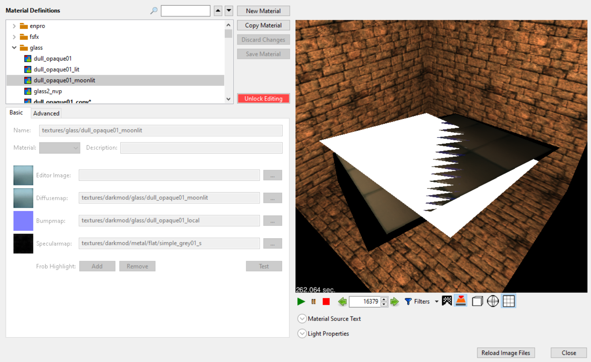The width and height of the screenshot is (591, 362).
Task: Open the Filters dropdown menu
Action: pos(437,301)
